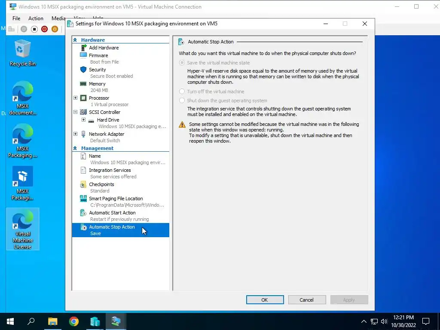Click the 1 Virtual processor subtext
Viewport: 440px width, 330px height.
coord(110,104)
